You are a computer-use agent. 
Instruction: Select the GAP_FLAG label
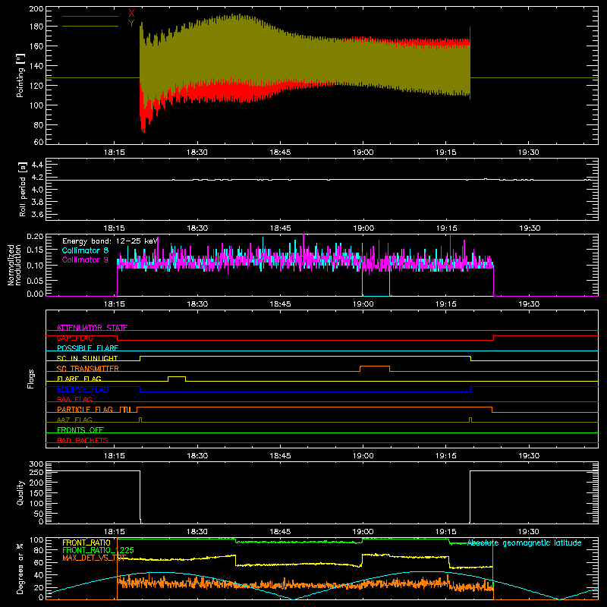[x=74, y=338]
